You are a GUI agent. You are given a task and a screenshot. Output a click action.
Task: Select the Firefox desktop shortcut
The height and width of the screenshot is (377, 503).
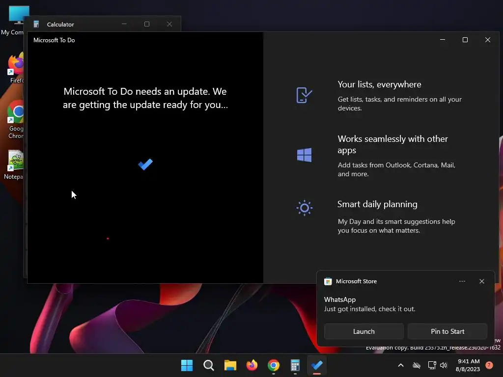[15, 68]
